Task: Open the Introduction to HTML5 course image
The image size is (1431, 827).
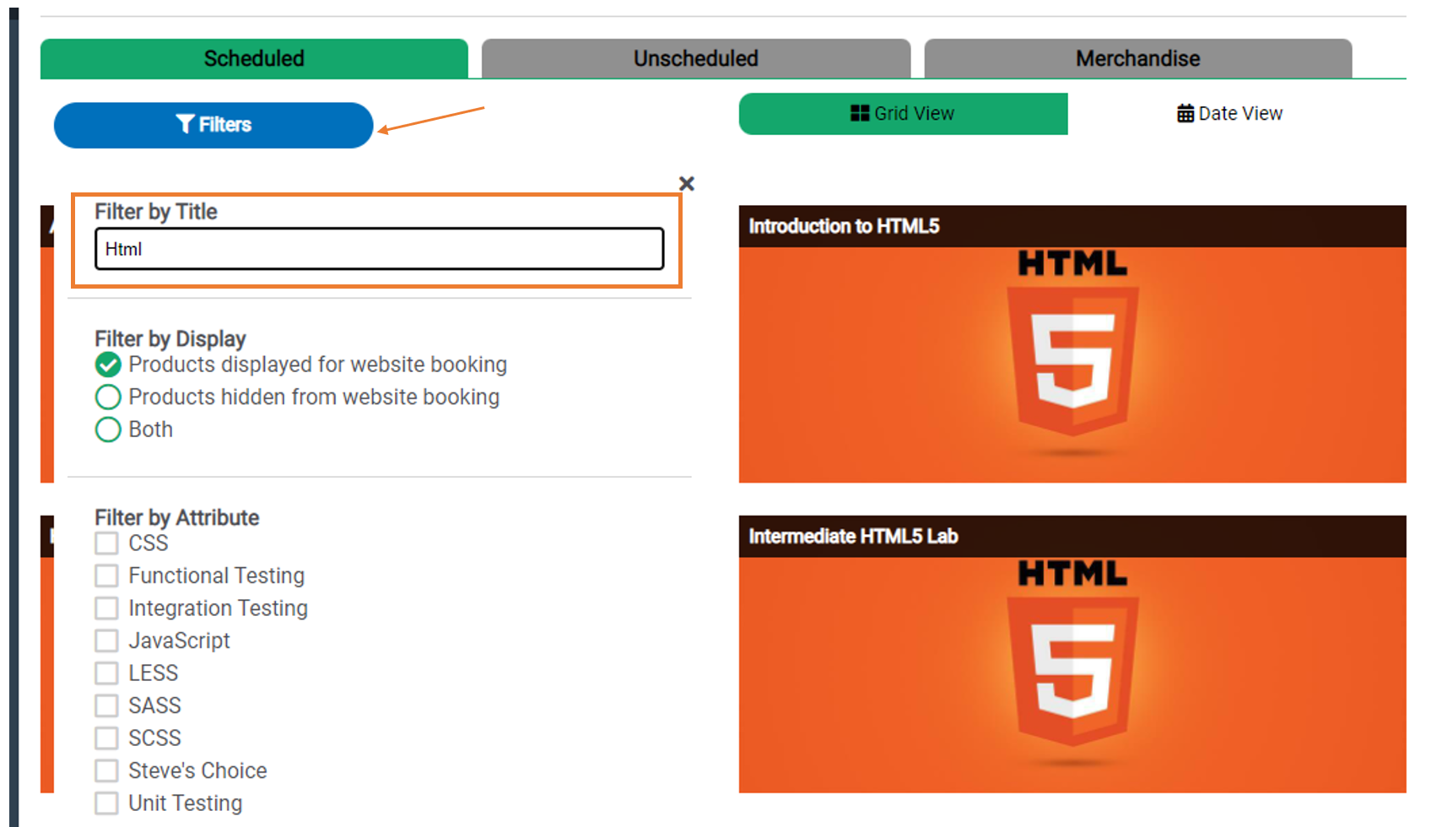Action: click(x=1072, y=365)
